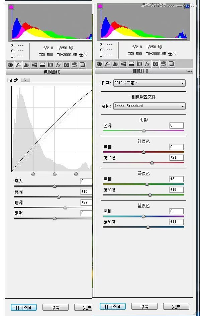Viewport: 200px width, 316px height.
Task: Open the Detail (sharpening) icon in left window
Action: [x=26, y=65]
